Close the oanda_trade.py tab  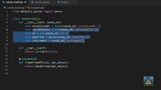point(25,2)
